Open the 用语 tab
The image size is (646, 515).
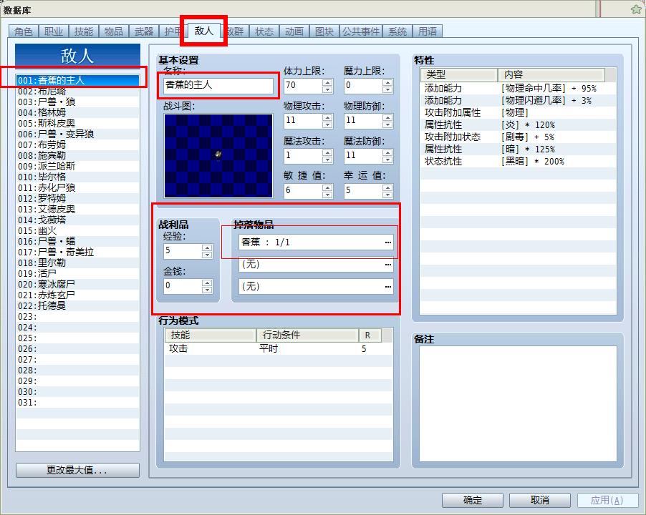pos(428,31)
